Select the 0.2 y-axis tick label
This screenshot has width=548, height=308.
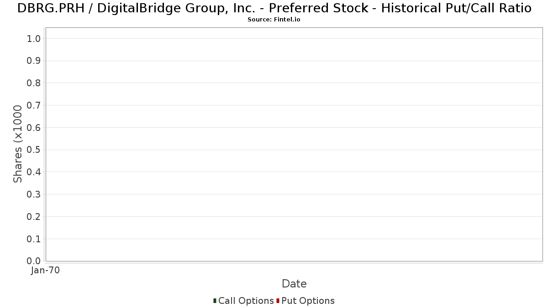34,217
